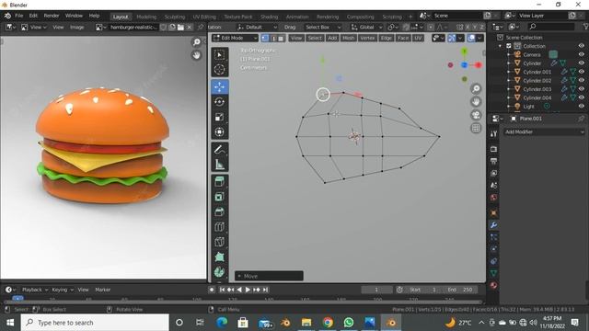Toggle proportional editing in viewport header
The width and height of the screenshot is (589, 331).
[x=431, y=27]
